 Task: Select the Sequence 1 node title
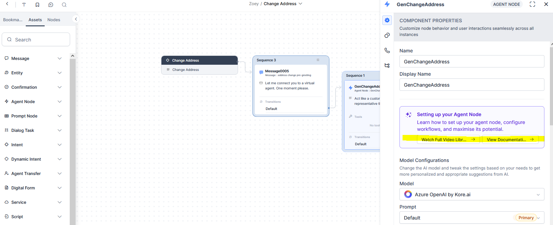[x=355, y=75]
